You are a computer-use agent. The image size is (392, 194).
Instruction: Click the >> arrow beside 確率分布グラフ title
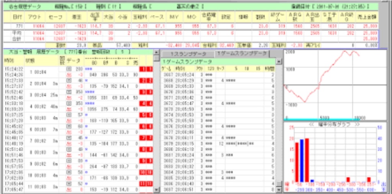pyautogui.click(x=357, y=124)
